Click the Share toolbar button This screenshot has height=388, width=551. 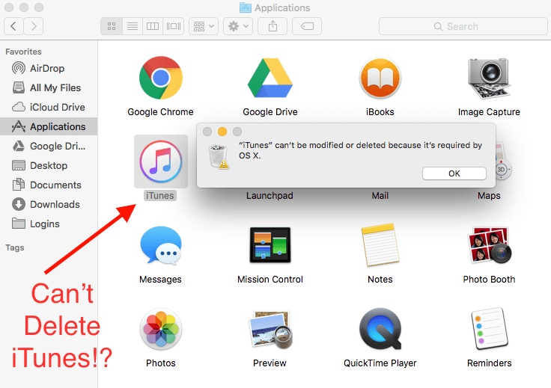(x=273, y=26)
